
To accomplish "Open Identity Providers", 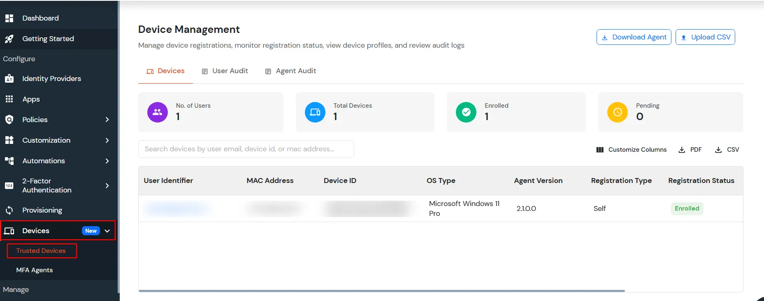I will (x=51, y=79).
